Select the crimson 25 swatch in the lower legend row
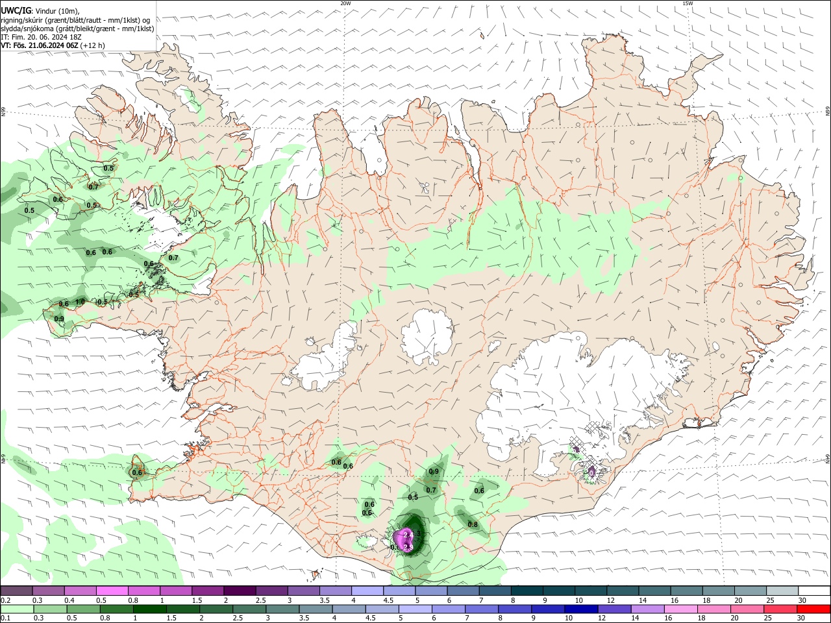The image size is (831, 623). click(780, 609)
